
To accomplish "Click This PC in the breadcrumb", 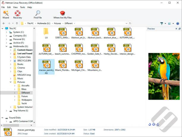I will (30, 23).
